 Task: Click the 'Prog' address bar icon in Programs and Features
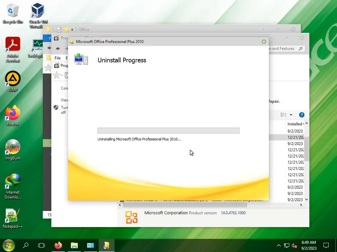point(57,66)
